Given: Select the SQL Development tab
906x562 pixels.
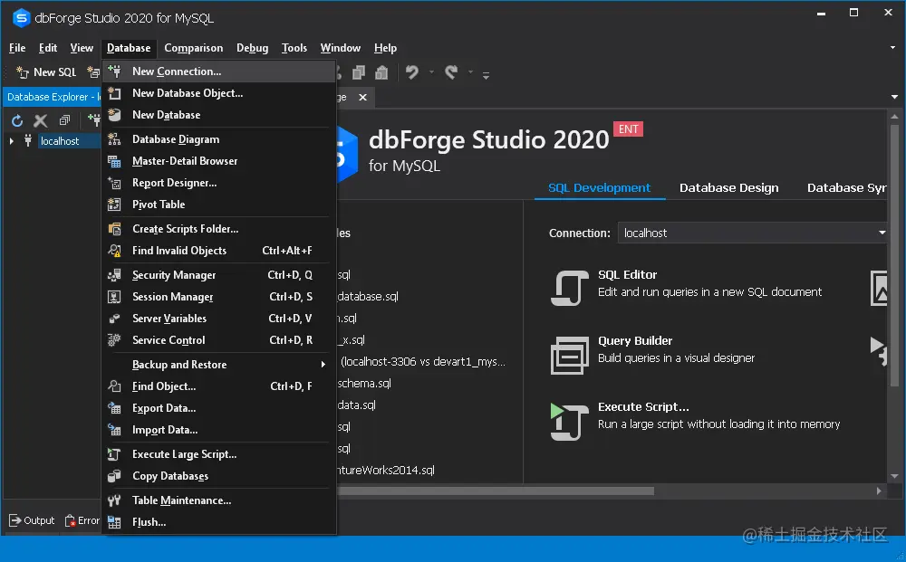Looking at the screenshot, I should click(599, 187).
